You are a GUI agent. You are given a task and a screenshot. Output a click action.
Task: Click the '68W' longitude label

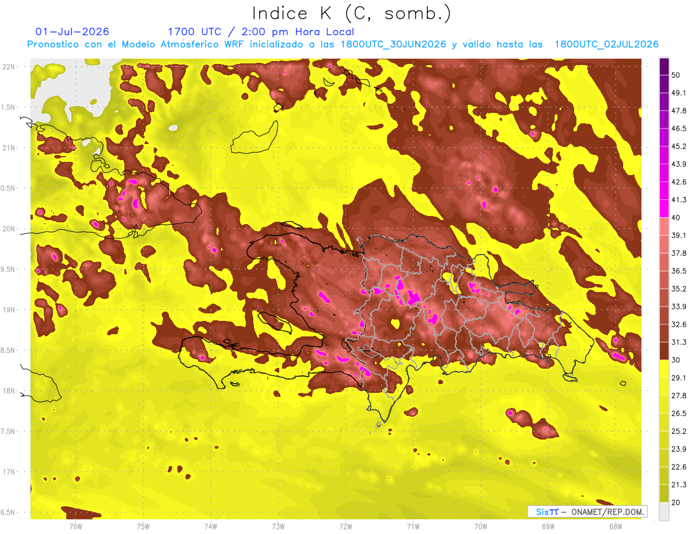tap(616, 526)
